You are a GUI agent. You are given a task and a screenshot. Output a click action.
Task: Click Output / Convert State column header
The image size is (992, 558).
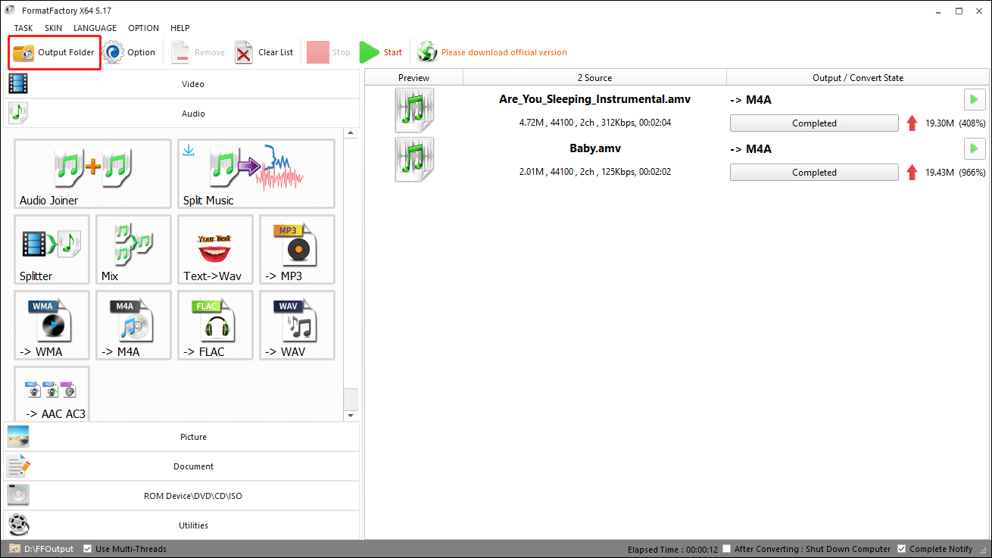858,78
